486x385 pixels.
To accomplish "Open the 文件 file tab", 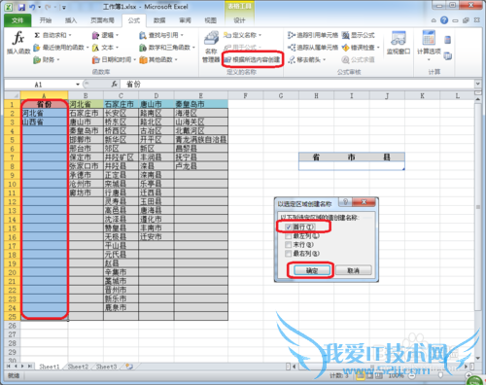I will pyautogui.click(x=17, y=20).
